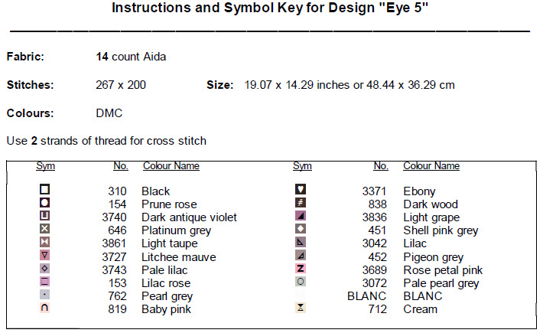Viewport: 543px width, 333px height.
Task: Click the No. header above 3371
Action: [381, 166]
